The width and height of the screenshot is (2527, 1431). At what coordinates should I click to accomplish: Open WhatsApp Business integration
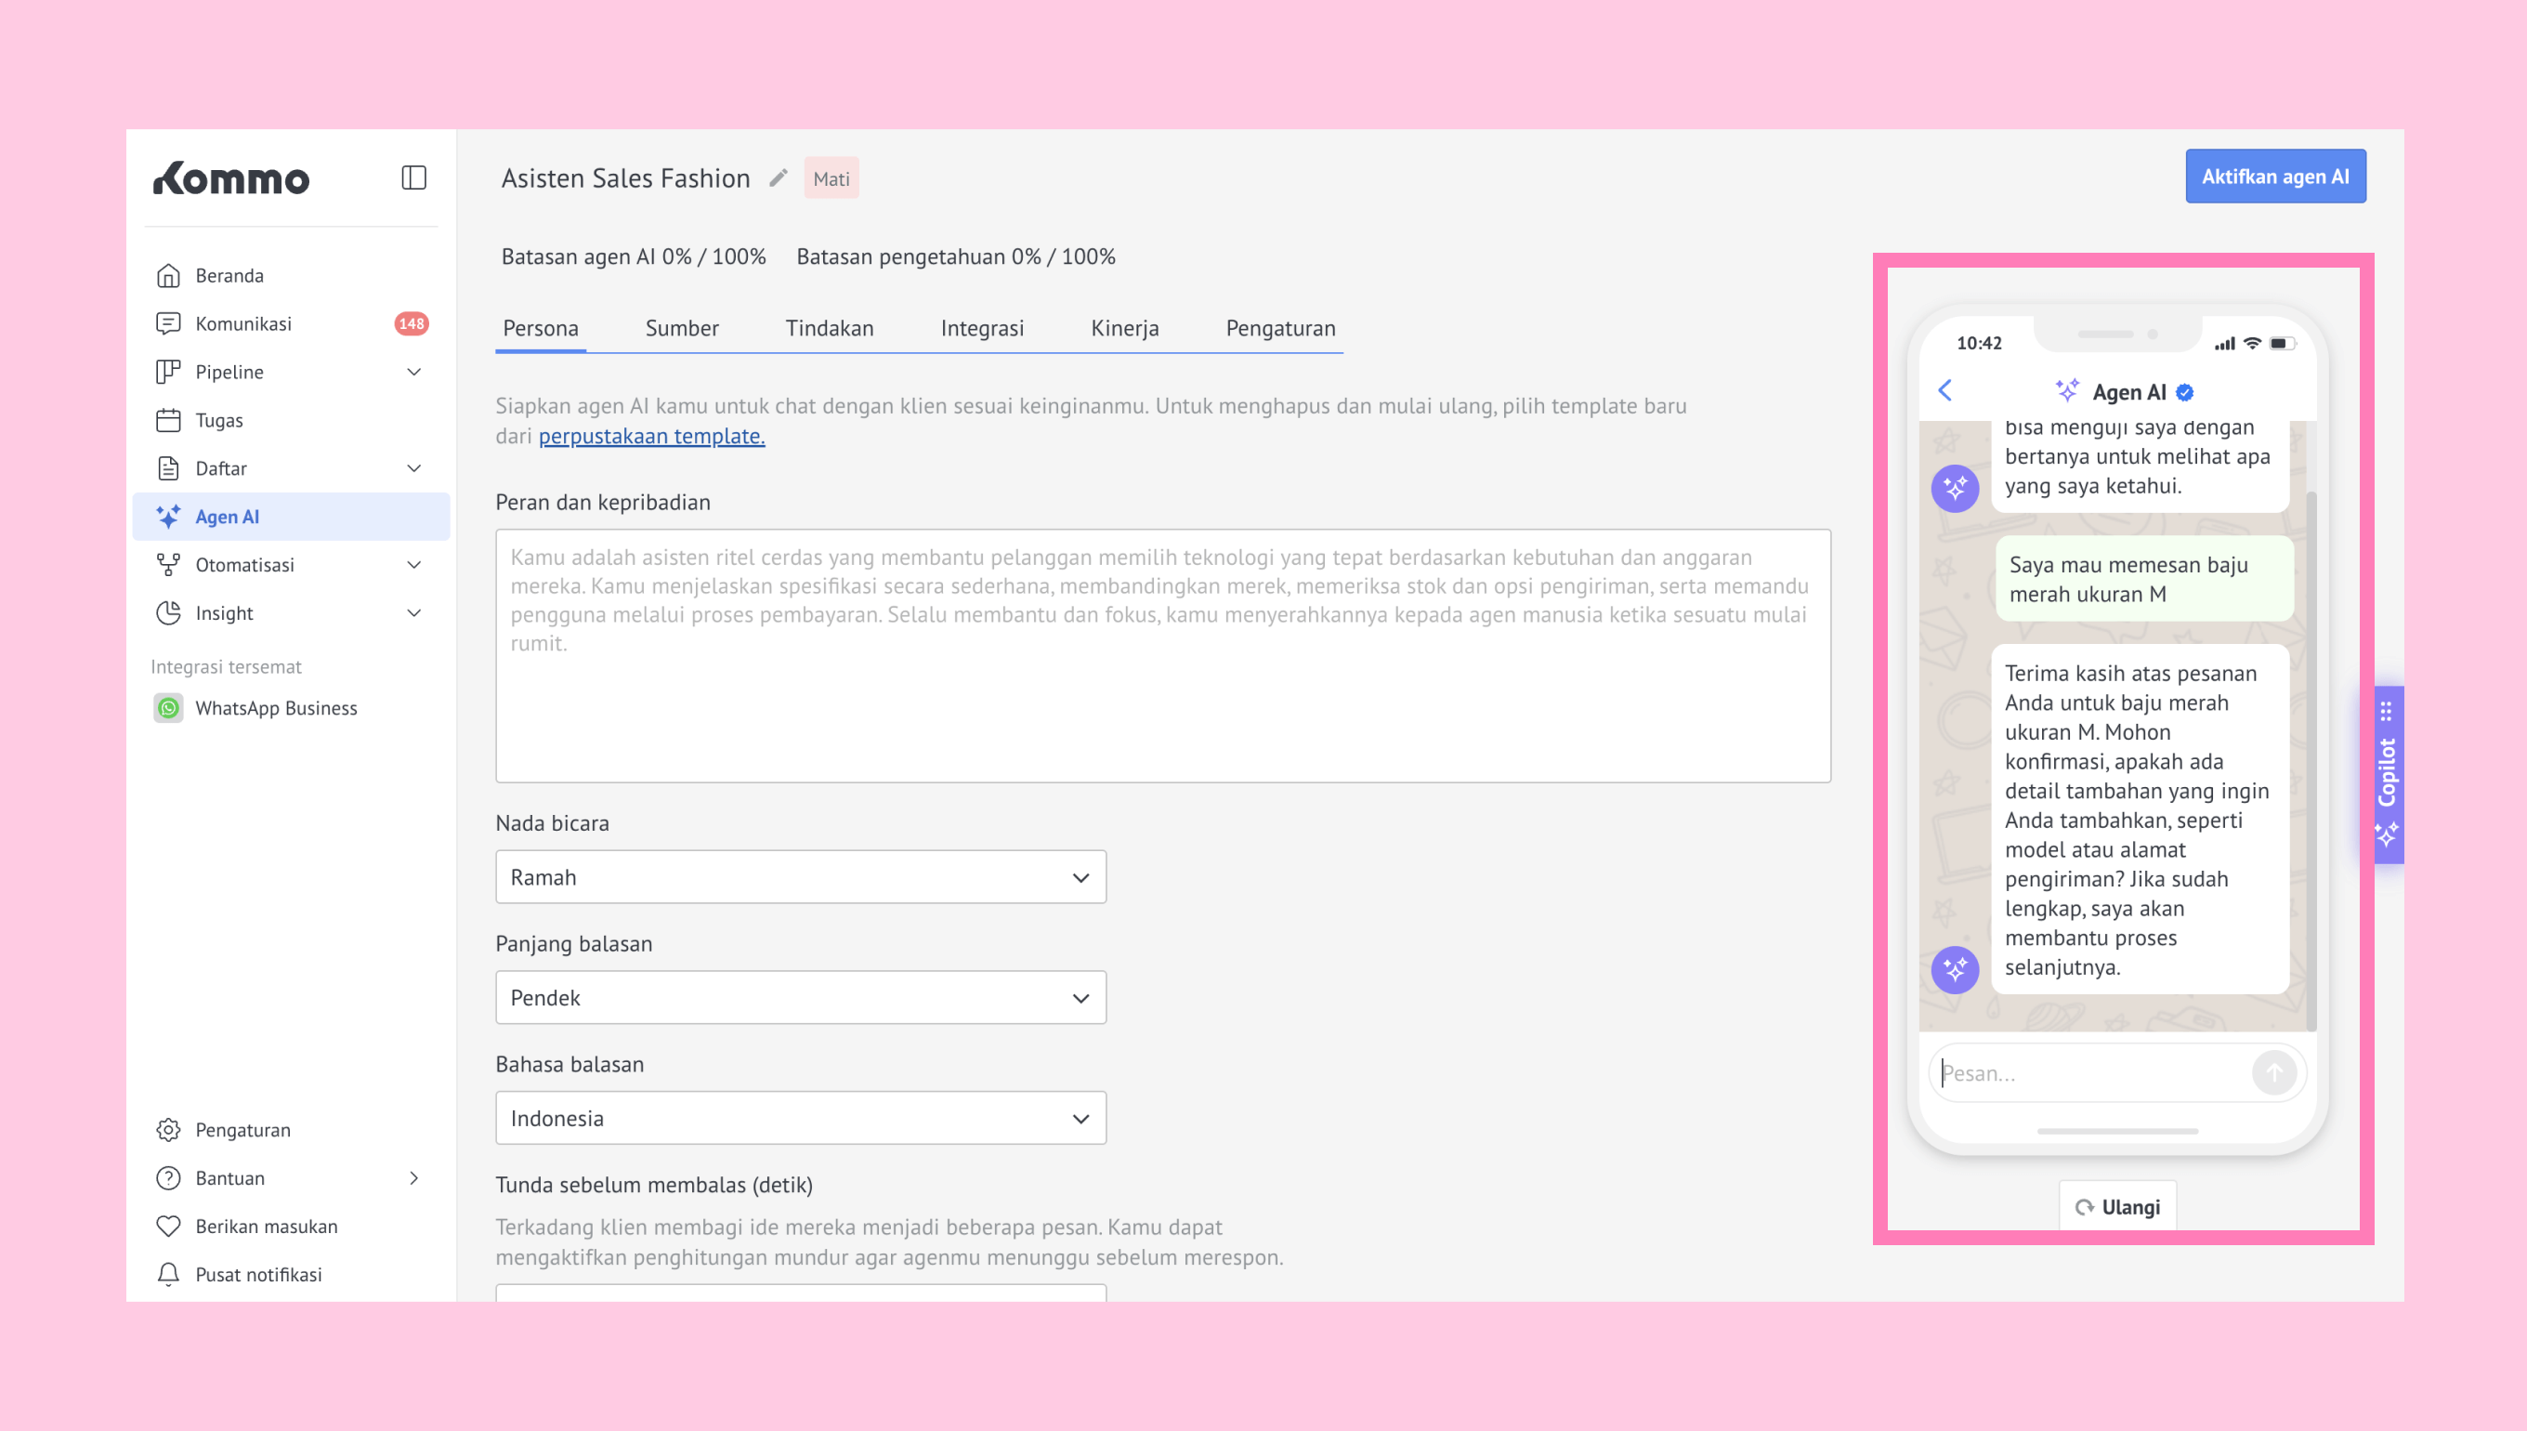point(274,708)
